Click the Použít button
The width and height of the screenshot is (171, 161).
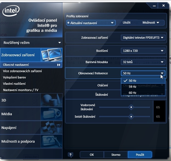coord(140,155)
